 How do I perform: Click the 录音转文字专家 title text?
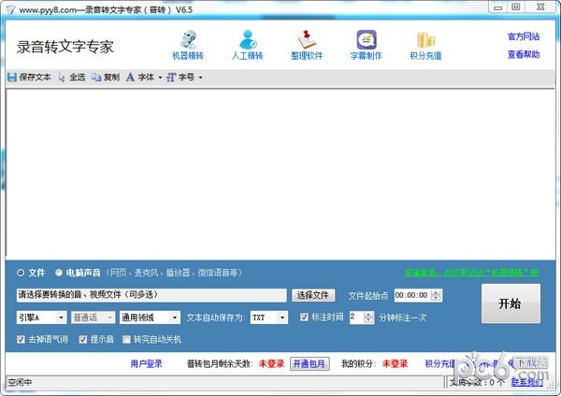[x=65, y=47]
